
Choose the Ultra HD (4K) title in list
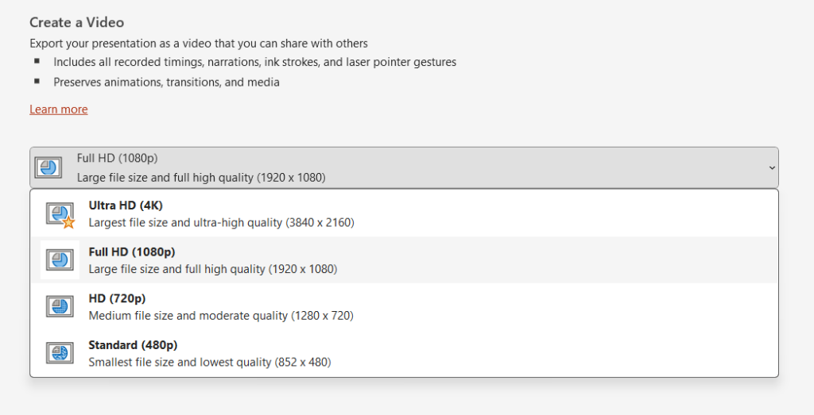126,206
